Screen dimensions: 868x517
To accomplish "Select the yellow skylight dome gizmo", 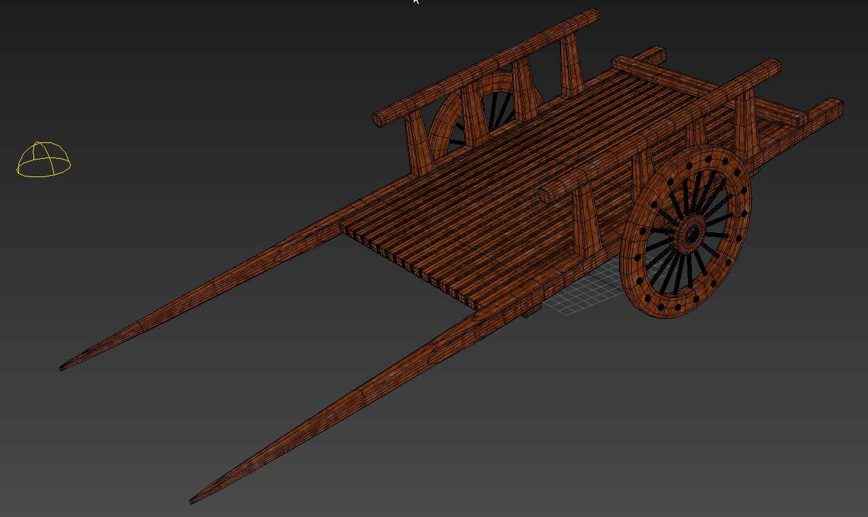I will 43,159.
